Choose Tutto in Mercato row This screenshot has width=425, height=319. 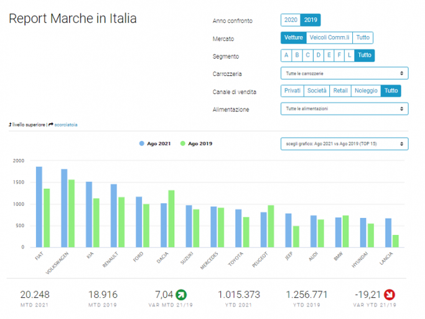click(x=363, y=37)
